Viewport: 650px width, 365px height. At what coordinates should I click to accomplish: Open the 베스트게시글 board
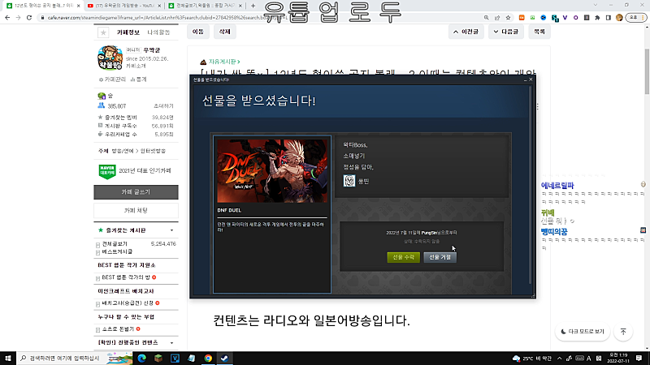click(117, 251)
